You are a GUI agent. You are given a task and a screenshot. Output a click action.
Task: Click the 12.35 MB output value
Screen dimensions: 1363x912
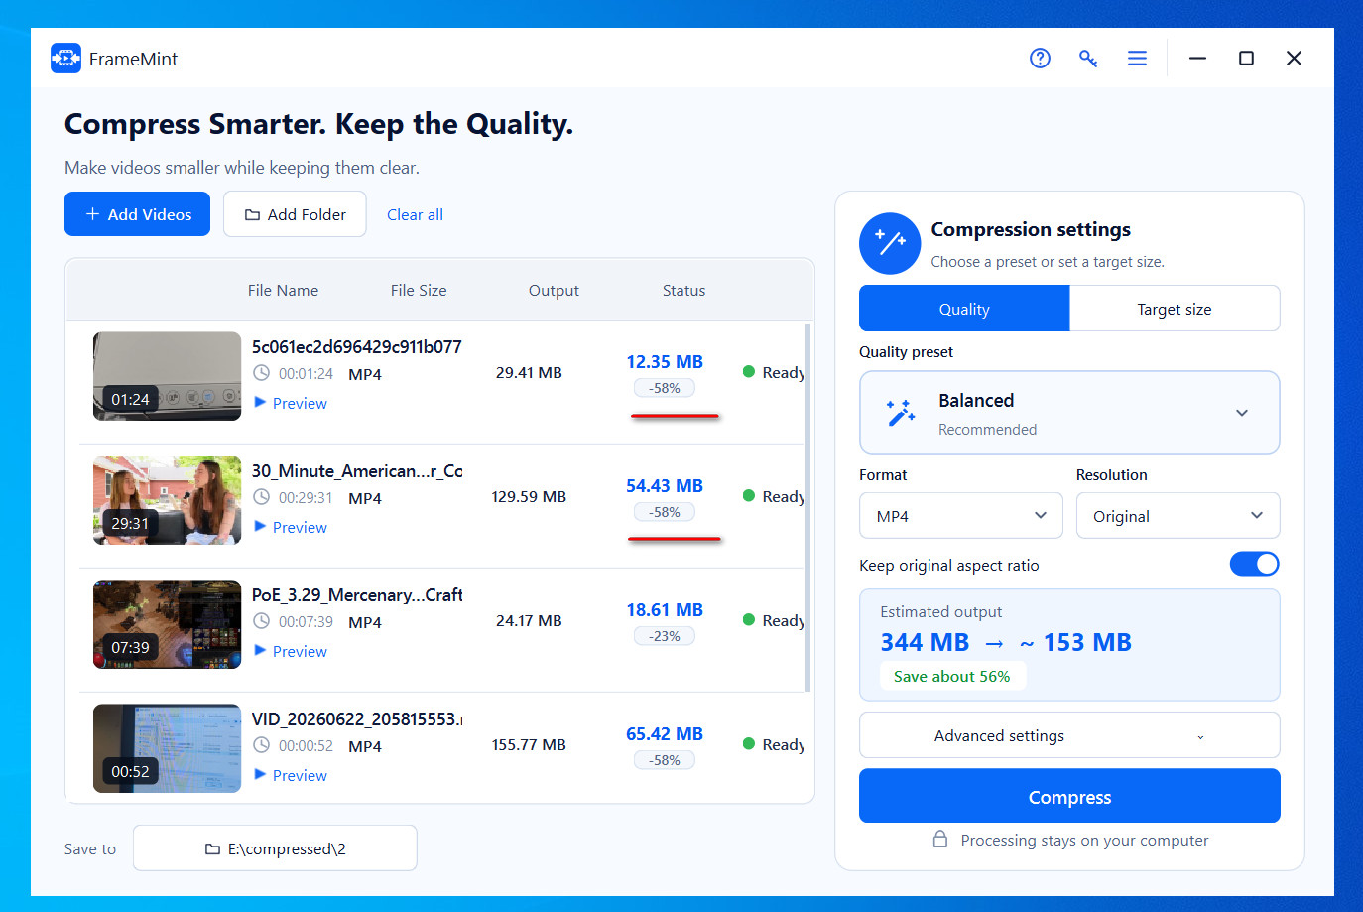click(665, 362)
